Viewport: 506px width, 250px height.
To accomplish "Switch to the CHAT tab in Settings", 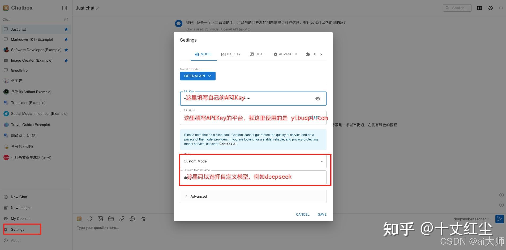I will click(257, 54).
